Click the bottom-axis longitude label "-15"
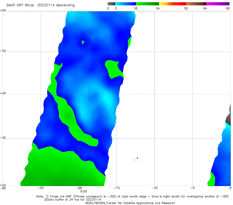Screen dimensions: 233x205 (116, 188)
